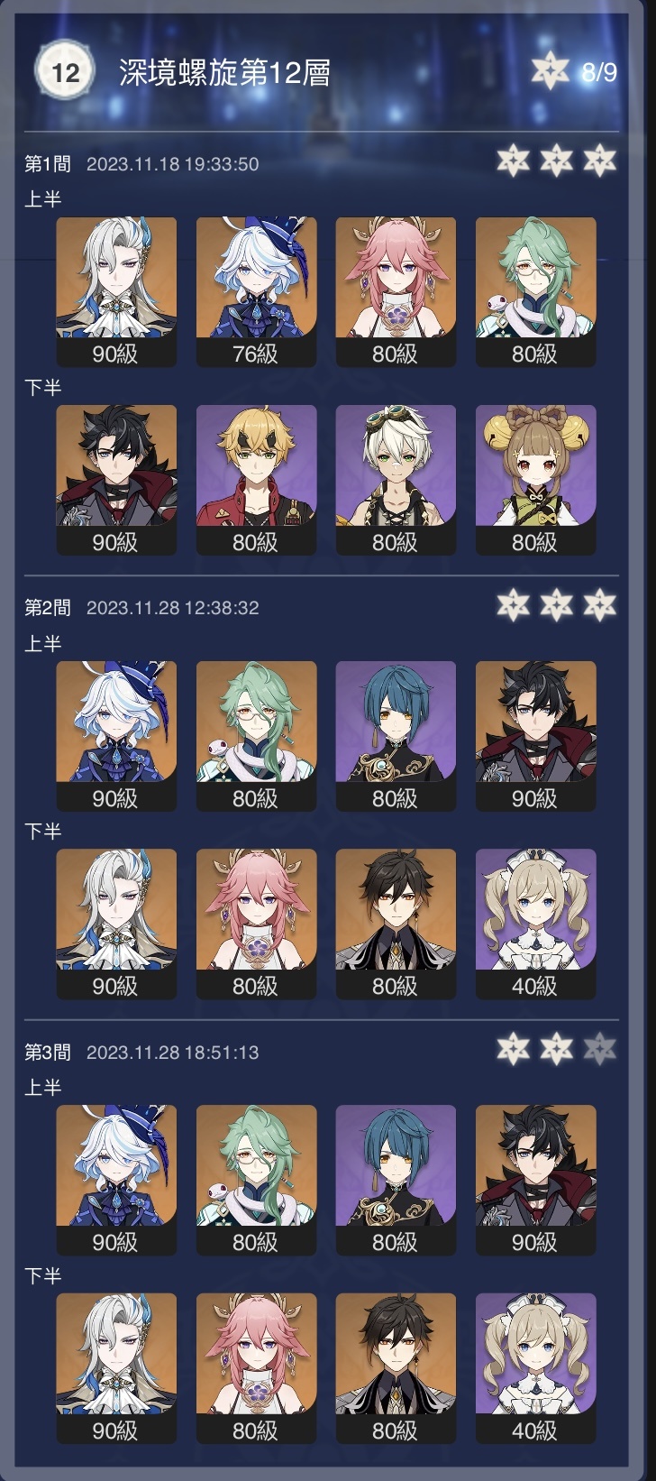Click the 8/9 total stars icon
656x1481 pixels.
pyautogui.click(x=550, y=71)
